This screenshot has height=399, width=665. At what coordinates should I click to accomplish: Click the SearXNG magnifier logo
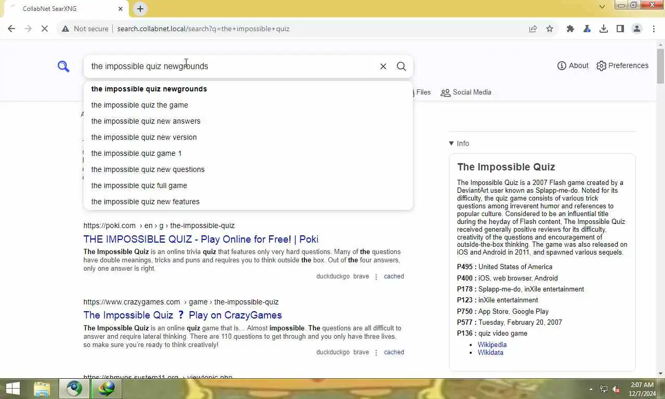[x=63, y=66]
